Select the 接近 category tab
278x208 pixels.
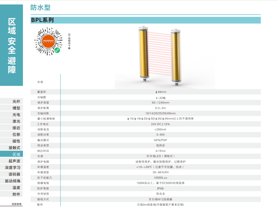(x=16, y=128)
